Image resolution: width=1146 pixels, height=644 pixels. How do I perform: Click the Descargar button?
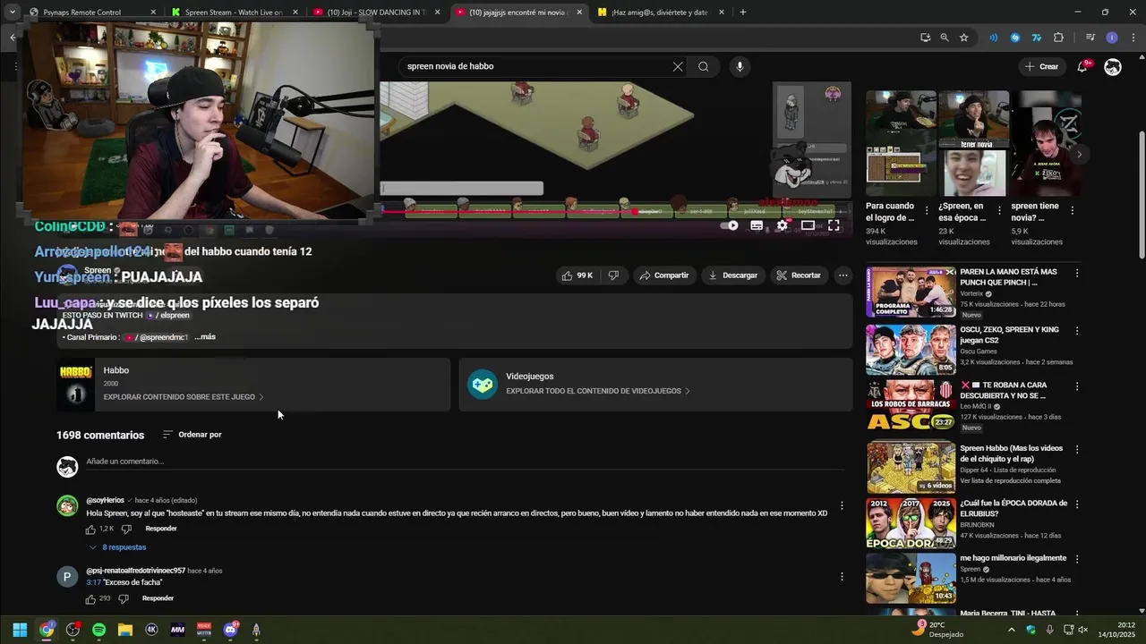(x=732, y=275)
